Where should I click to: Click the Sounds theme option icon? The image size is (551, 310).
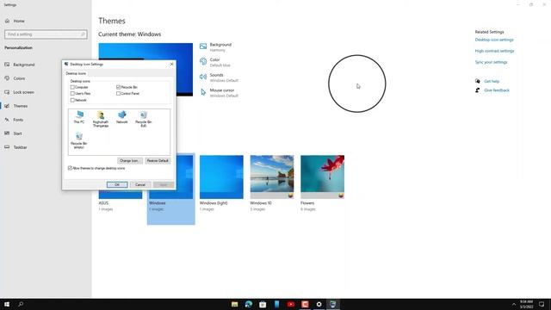(x=203, y=77)
